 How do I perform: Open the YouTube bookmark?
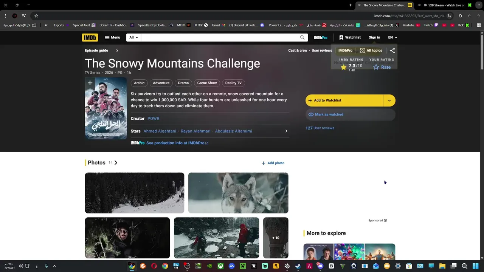click(x=411, y=25)
